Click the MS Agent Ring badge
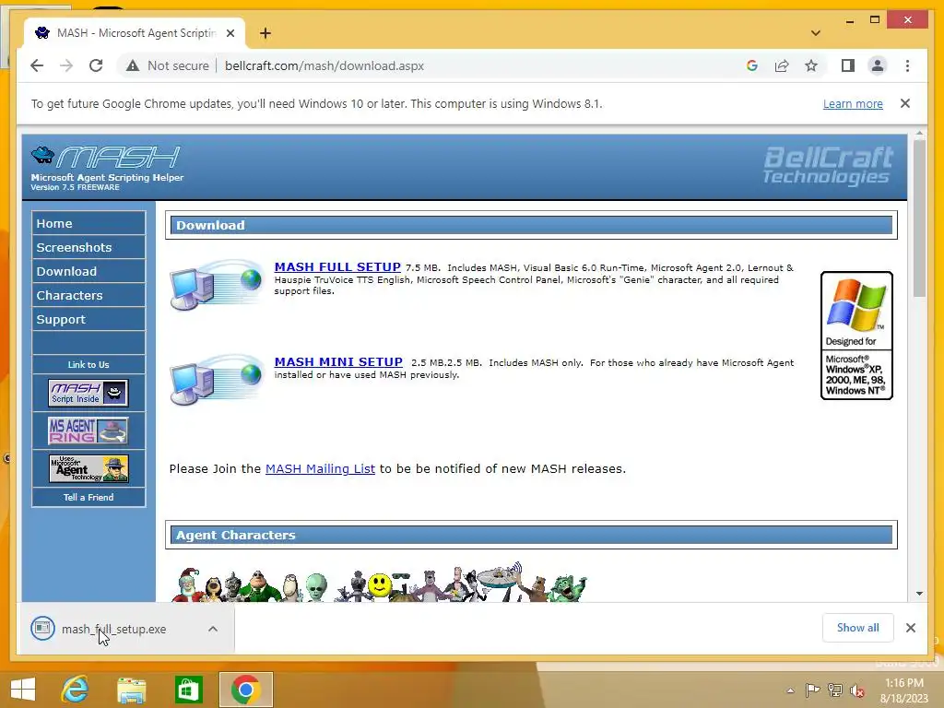The image size is (944, 708). (88, 431)
